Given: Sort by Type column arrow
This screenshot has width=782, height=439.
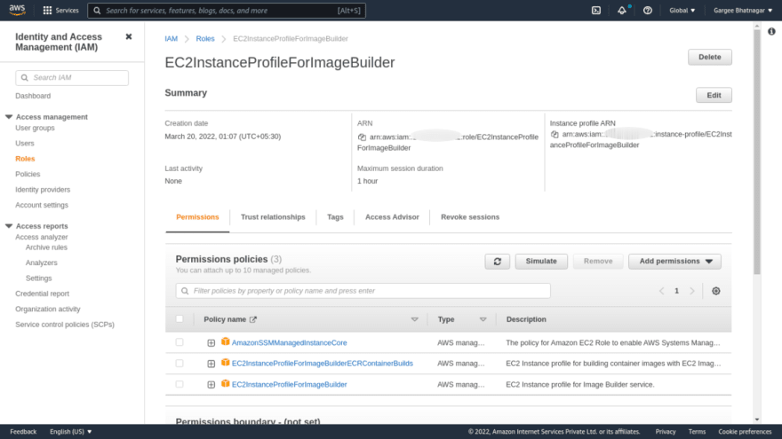Looking at the screenshot, I should click(x=483, y=319).
